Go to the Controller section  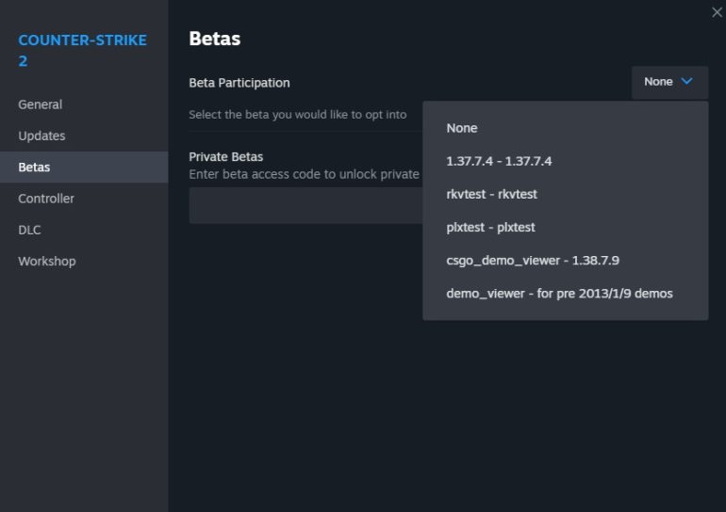[x=46, y=199]
